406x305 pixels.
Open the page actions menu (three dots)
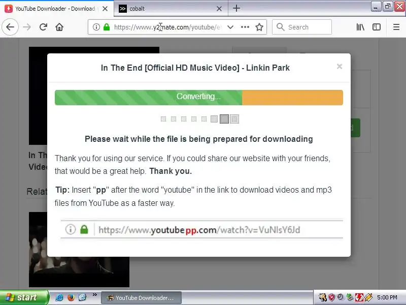(245, 27)
